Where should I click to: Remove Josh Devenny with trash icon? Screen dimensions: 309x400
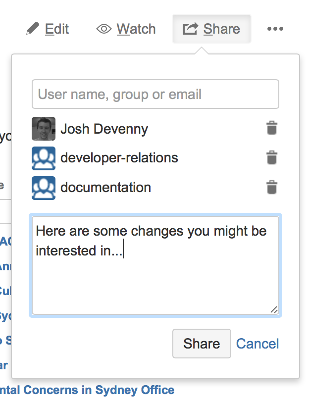(x=272, y=128)
